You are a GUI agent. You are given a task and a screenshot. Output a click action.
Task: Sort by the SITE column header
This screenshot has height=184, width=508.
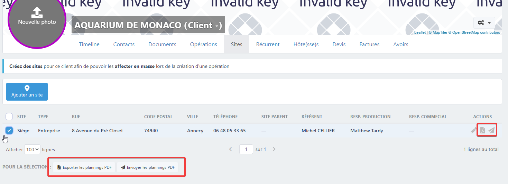coord(21,116)
